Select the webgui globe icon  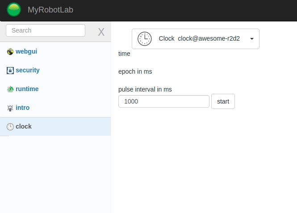pos(10,51)
